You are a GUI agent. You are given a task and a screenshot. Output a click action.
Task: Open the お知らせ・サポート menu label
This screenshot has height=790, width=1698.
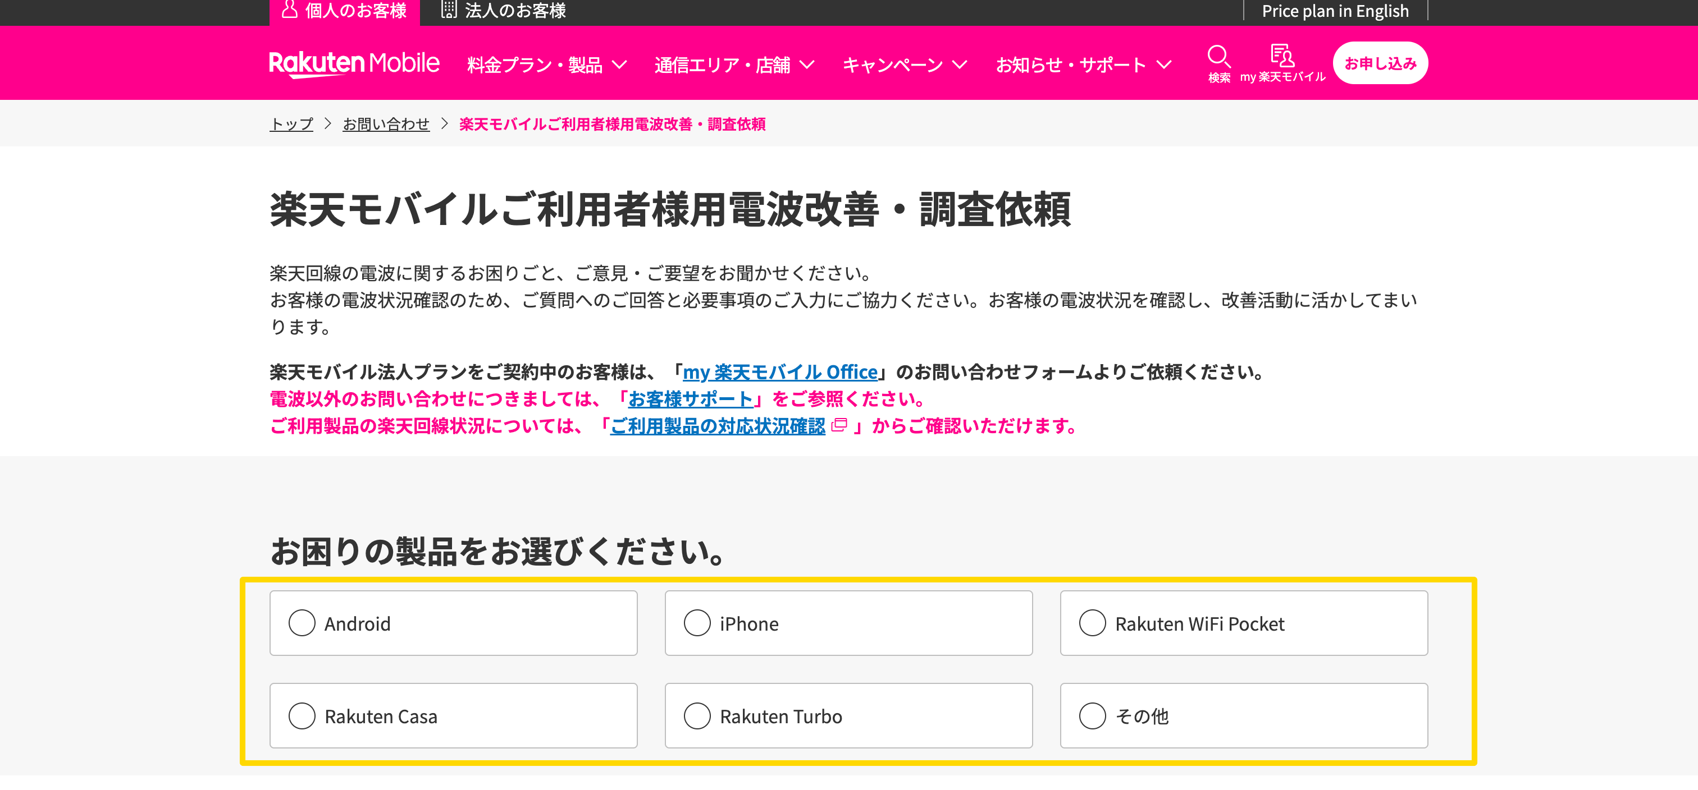(1071, 65)
